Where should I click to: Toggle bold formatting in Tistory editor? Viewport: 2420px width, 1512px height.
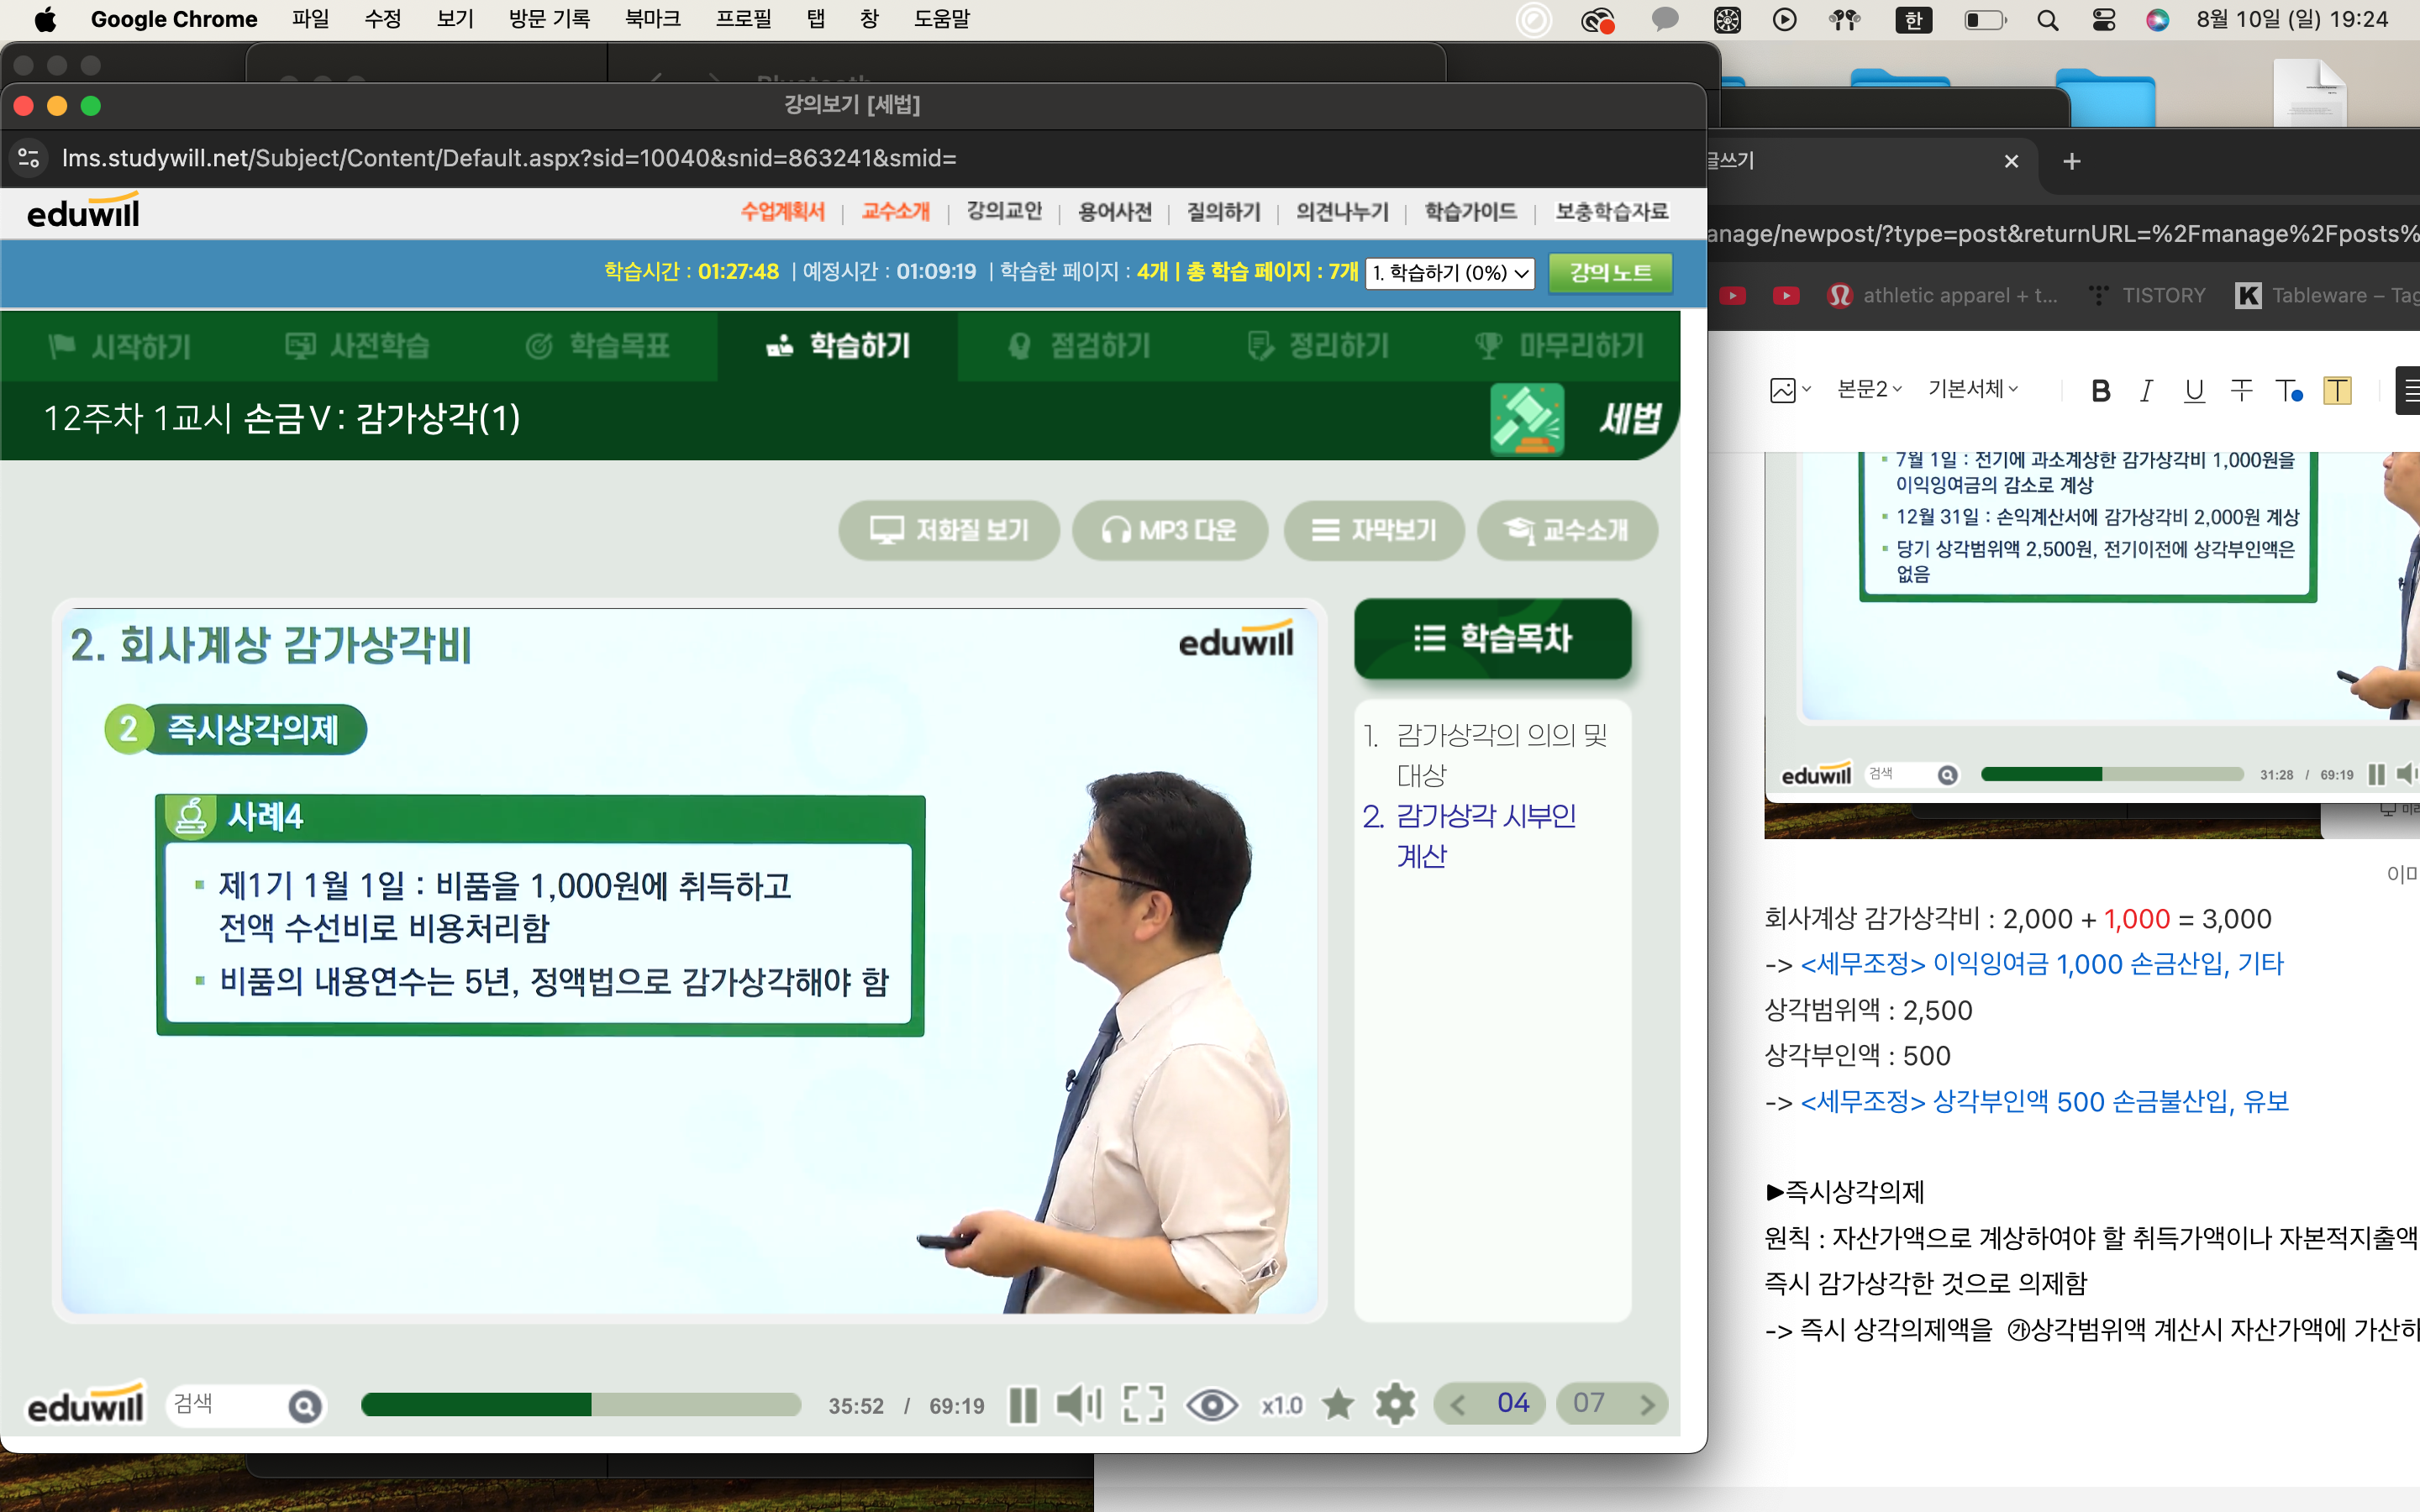coord(2100,390)
